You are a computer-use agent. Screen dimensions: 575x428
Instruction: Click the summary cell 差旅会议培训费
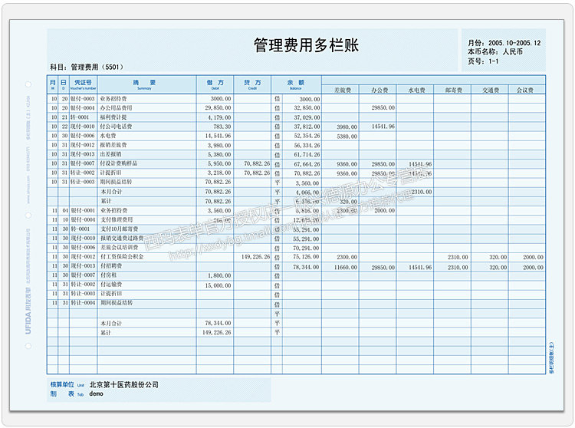119,248
